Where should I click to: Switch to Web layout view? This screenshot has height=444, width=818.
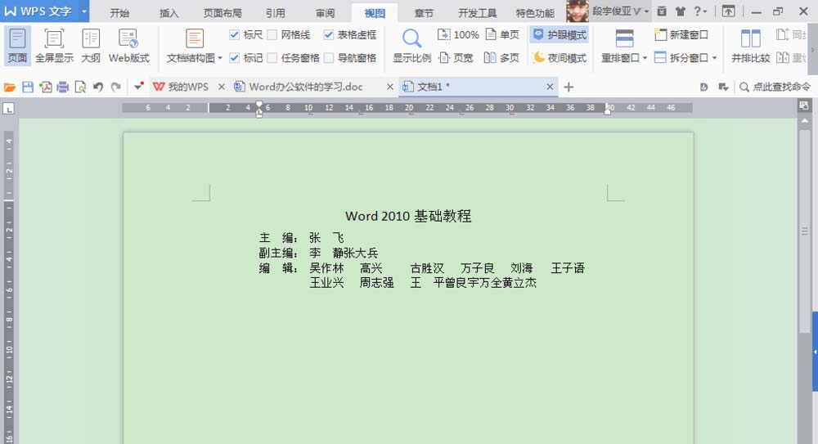click(x=129, y=46)
